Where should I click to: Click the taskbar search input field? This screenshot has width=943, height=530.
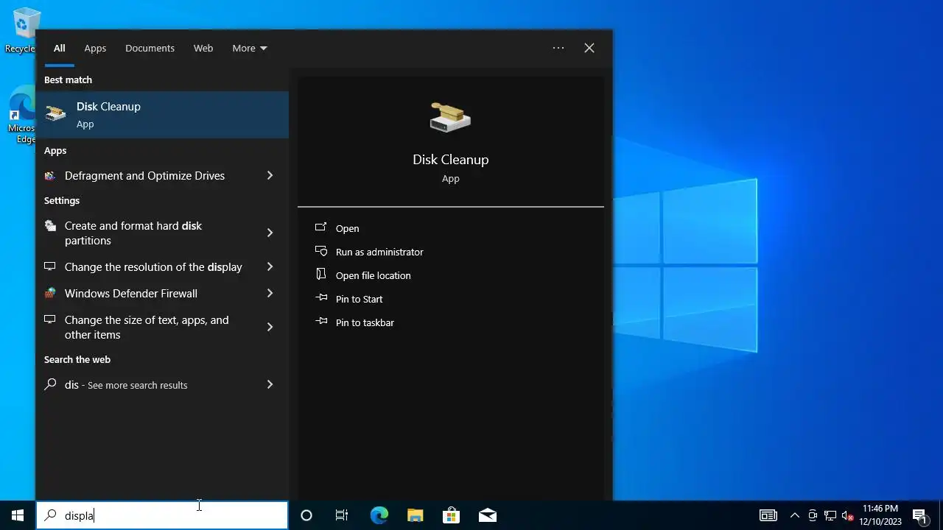162,515
